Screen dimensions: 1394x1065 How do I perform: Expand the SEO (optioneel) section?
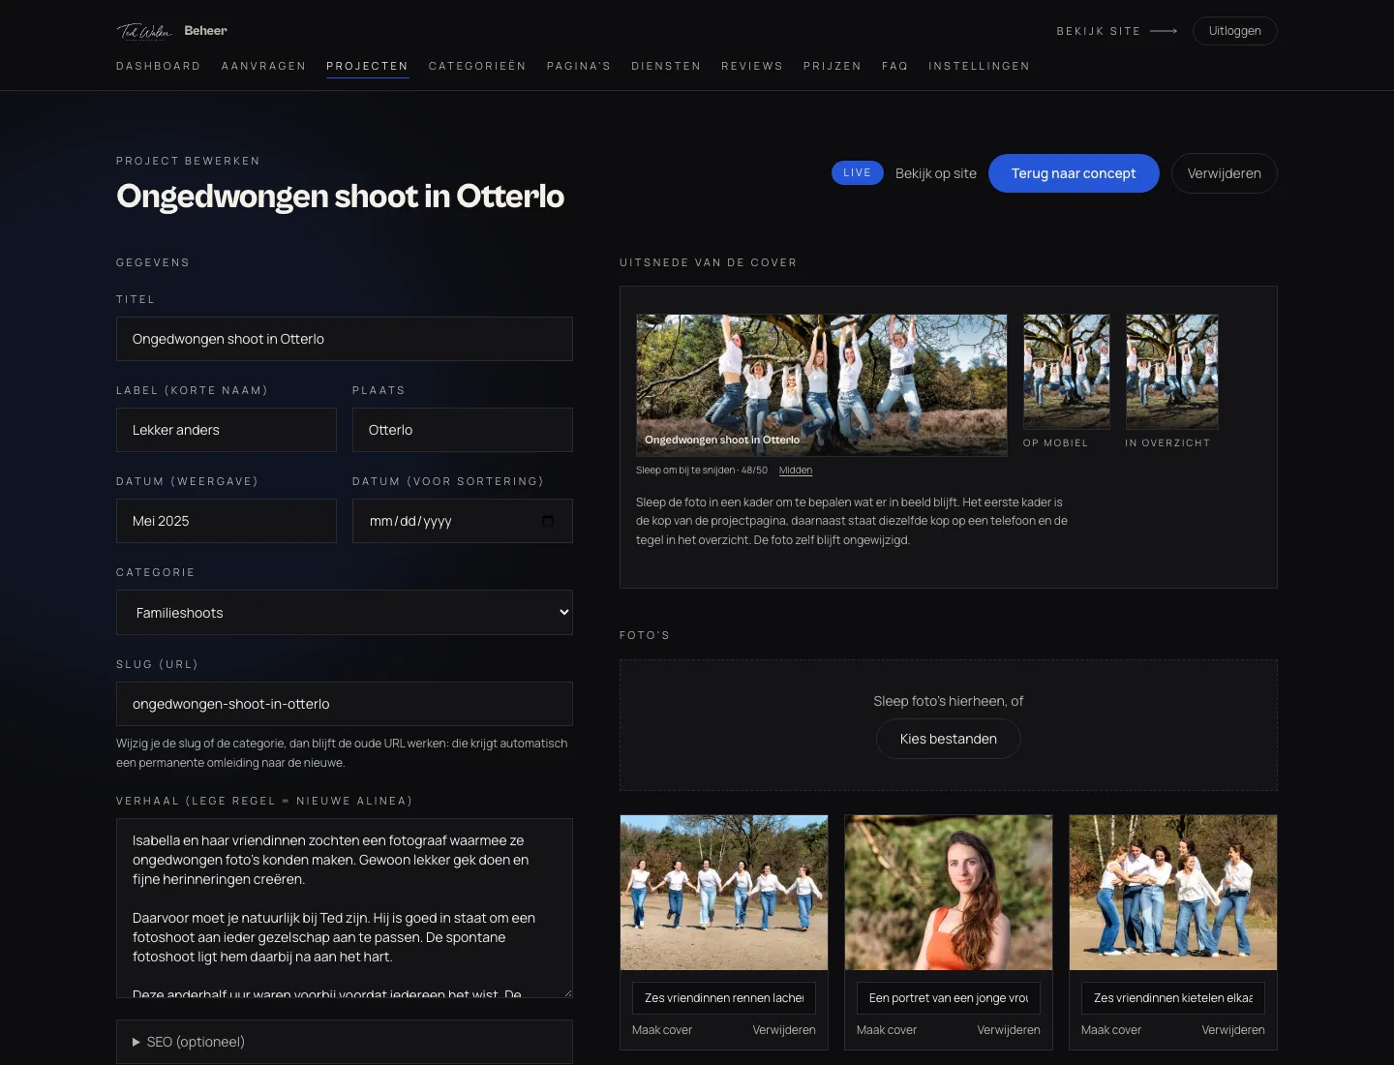[x=345, y=1042]
